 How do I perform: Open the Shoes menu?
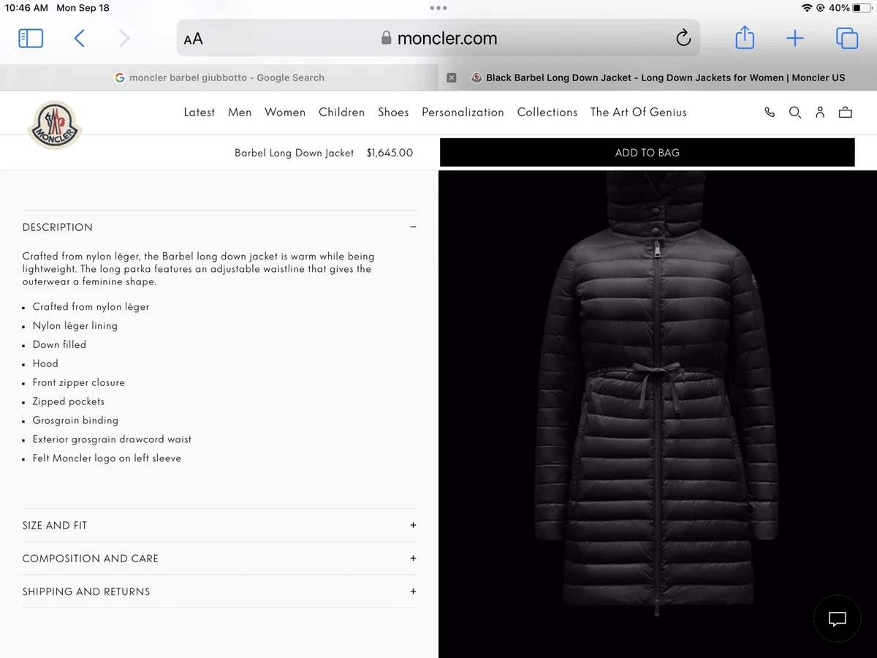(393, 113)
